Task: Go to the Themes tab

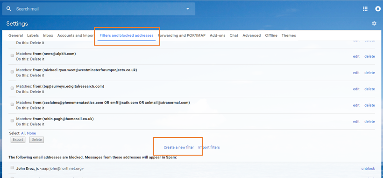Action: coord(289,35)
